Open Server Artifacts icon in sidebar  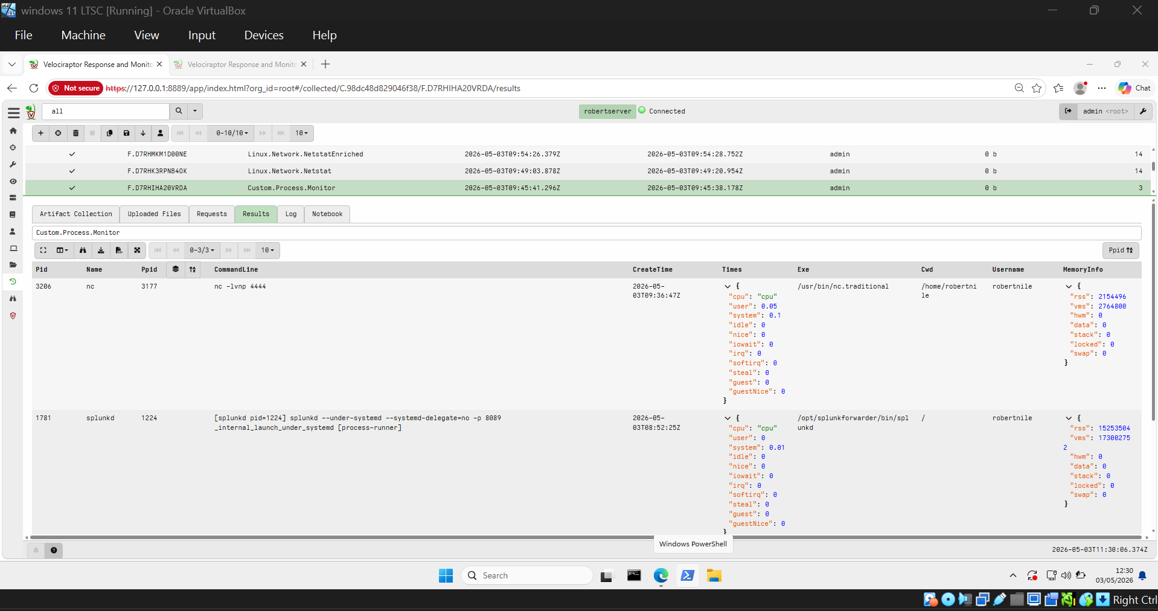[x=13, y=197]
